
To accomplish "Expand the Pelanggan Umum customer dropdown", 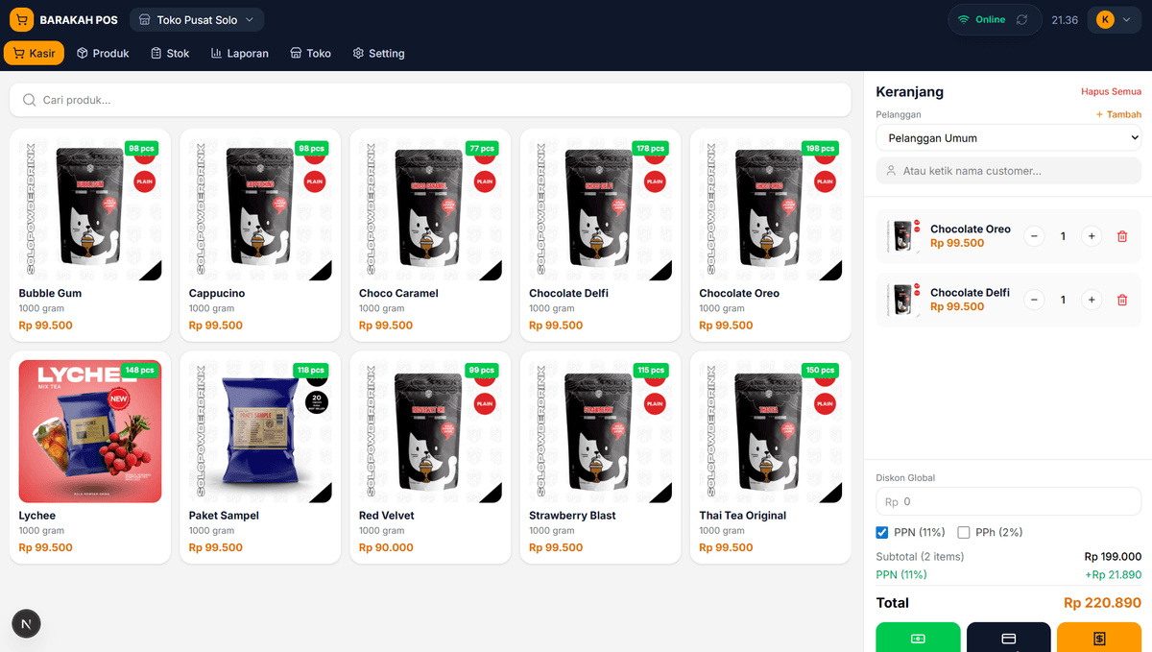I will pyautogui.click(x=1008, y=138).
